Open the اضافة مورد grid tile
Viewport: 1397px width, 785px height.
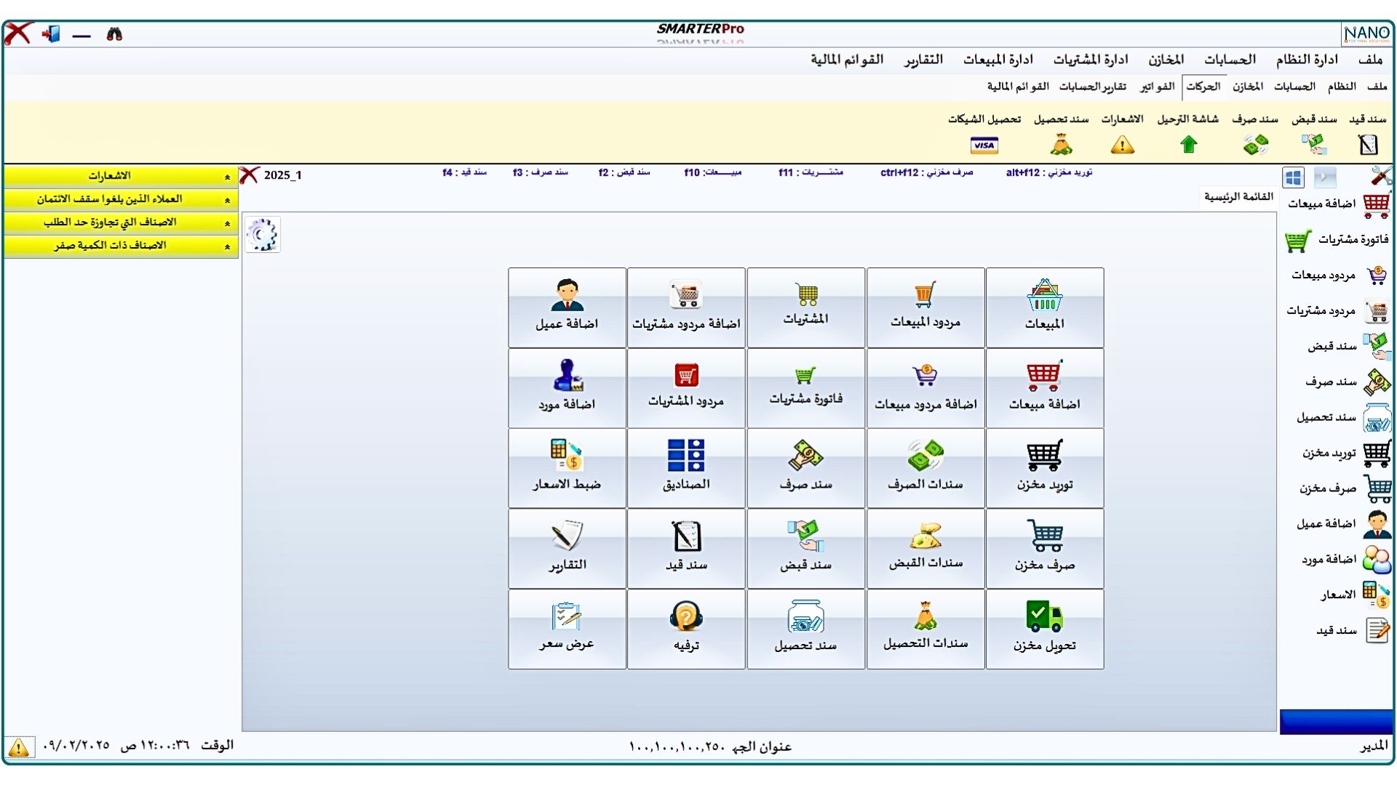pos(567,388)
